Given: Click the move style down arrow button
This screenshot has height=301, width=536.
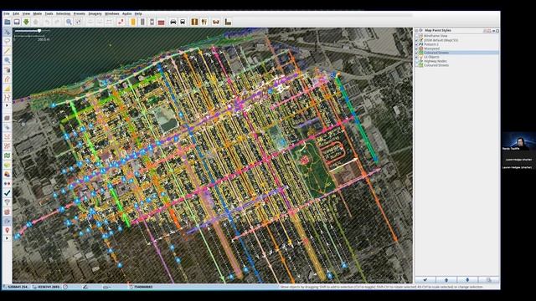Looking at the screenshot, I should [x=467, y=280].
